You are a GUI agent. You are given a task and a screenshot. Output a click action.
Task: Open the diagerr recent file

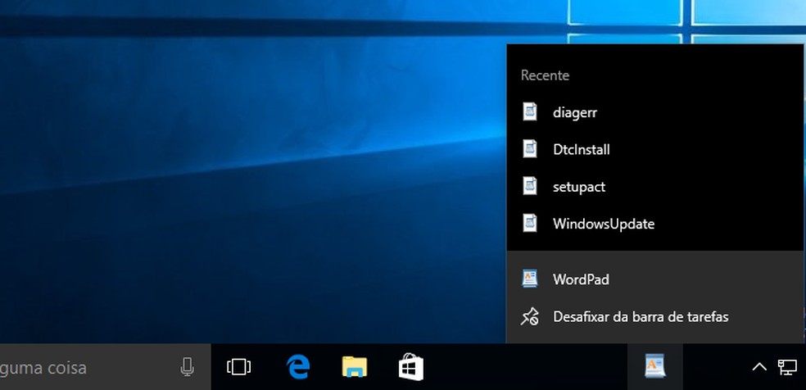pos(655,112)
